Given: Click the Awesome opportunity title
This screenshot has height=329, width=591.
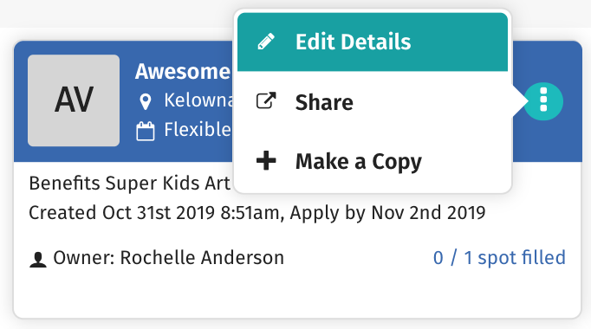Looking at the screenshot, I should pos(183,71).
